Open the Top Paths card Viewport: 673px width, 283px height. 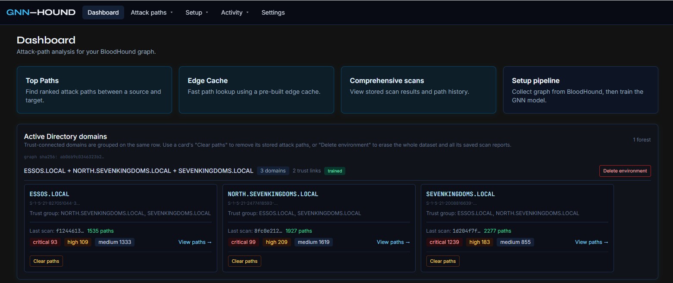coord(94,90)
